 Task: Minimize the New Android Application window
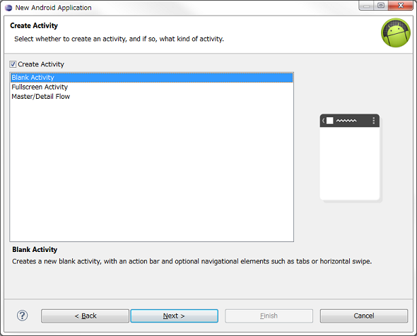point(367,6)
